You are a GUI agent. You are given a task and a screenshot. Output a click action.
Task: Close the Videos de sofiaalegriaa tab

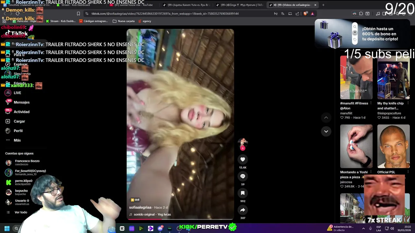[315, 5]
